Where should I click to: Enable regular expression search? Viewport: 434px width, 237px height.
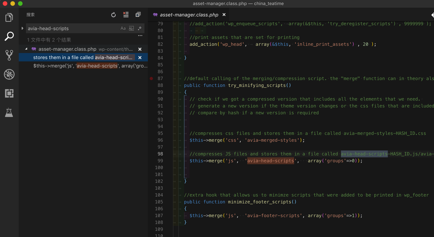tap(139, 28)
